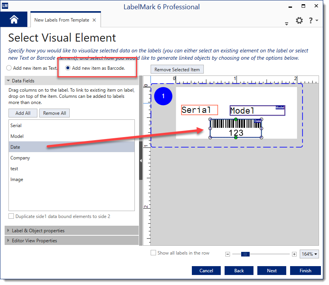Enable Show all labels in the row
Viewport: 329px width, 285px height.
(153, 253)
